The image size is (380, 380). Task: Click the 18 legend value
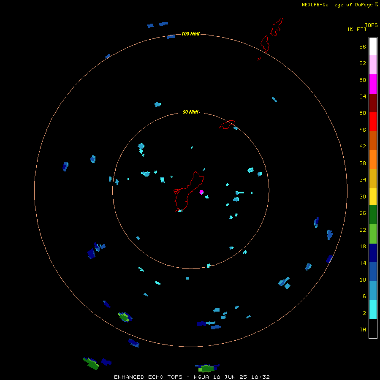[363, 247]
